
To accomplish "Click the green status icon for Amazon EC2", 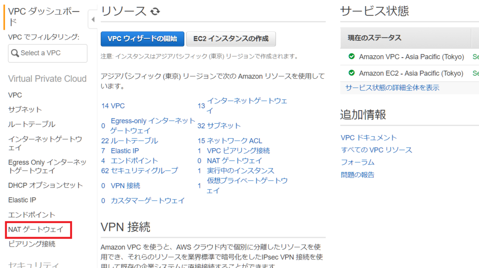I will point(351,73).
